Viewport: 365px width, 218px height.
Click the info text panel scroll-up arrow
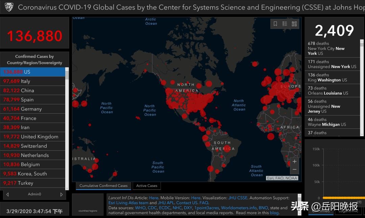[x=299, y=196]
